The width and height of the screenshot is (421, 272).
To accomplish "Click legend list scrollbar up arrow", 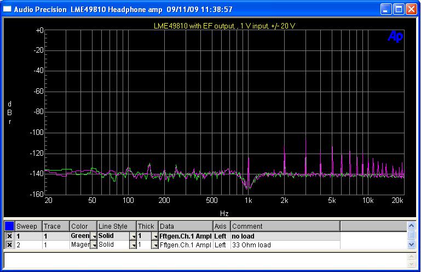I will (411, 225).
